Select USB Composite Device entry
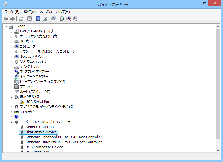This screenshot has height=162, width=223. [44, 147]
